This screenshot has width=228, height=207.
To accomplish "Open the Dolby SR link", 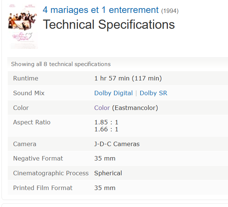I will click(153, 93).
